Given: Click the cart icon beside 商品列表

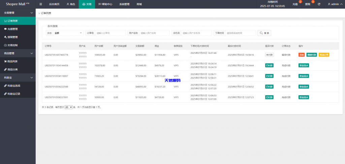Looking at the screenshot, I should tap(5, 61).
